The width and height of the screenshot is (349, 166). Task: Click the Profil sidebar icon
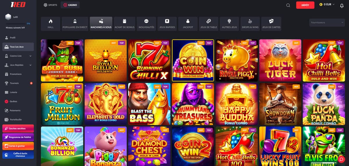point(7,38)
